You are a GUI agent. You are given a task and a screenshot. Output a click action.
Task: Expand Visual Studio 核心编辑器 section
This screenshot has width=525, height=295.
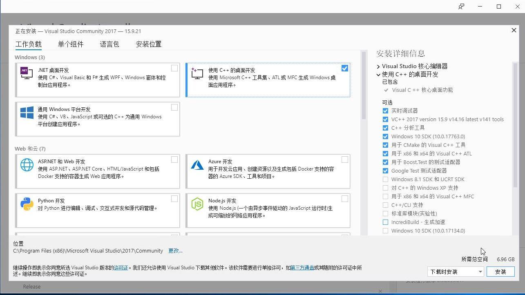(x=378, y=66)
